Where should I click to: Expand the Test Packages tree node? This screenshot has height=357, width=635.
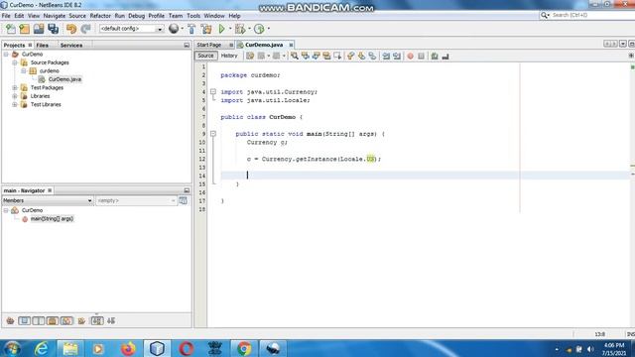click(15, 88)
